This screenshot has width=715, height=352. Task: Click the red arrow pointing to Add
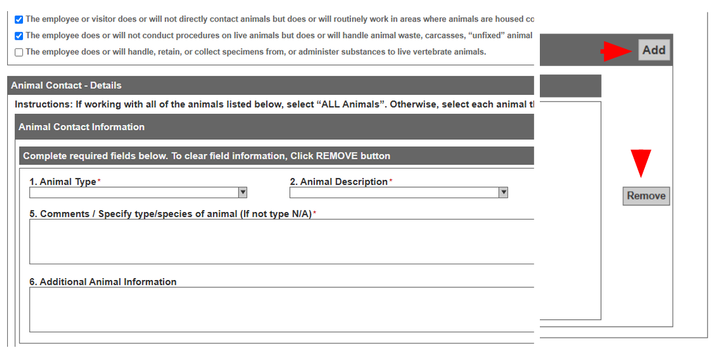point(617,51)
